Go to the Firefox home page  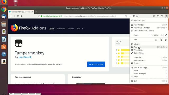pos(22,16)
